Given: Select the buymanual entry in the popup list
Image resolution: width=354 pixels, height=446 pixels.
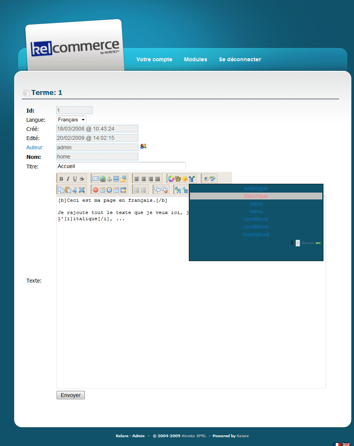Looking at the screenshot, I should tap(256, 234).
